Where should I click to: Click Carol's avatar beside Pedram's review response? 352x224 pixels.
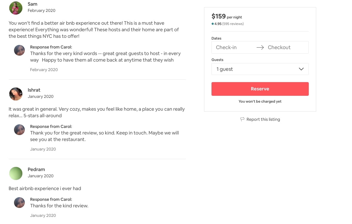(x=19, y=203)
